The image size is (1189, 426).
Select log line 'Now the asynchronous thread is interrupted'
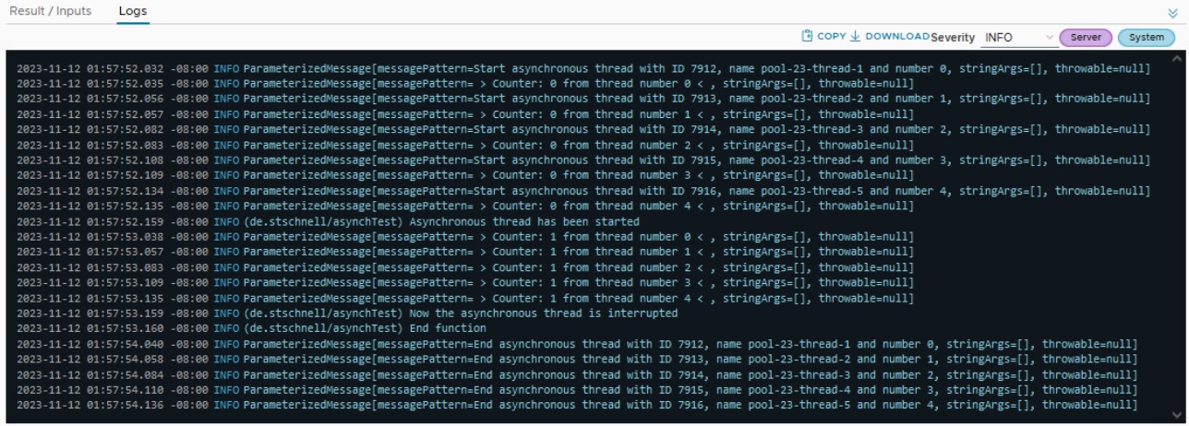[x=346, y=314]
